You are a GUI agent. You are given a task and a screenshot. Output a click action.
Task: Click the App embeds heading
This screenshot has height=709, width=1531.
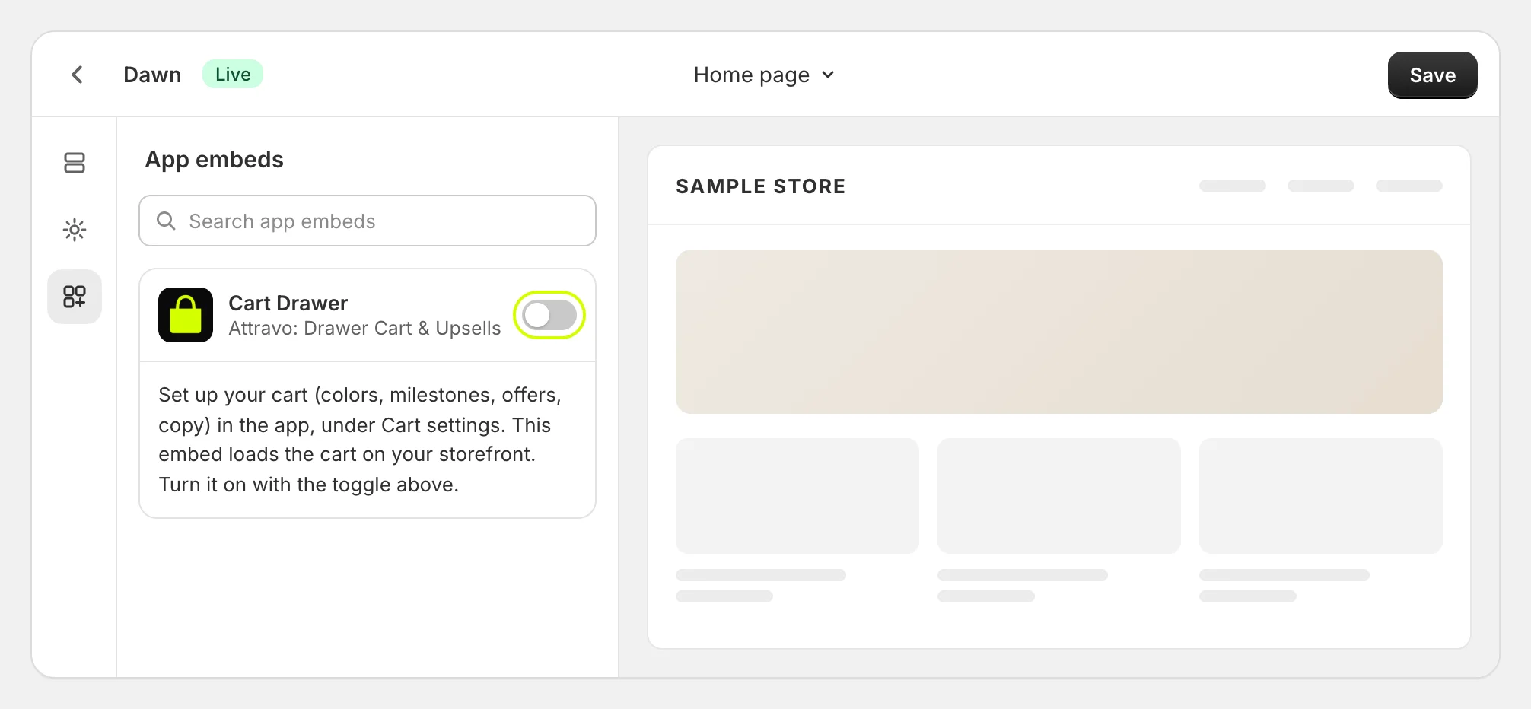[x=215, y=160]
